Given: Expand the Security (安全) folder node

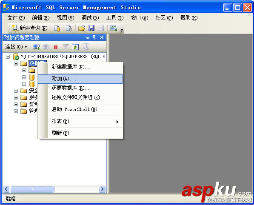Looking at the screenshot, I should 16,91.
